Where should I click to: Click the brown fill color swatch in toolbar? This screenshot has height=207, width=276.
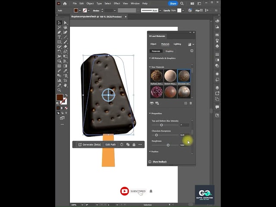60,97
